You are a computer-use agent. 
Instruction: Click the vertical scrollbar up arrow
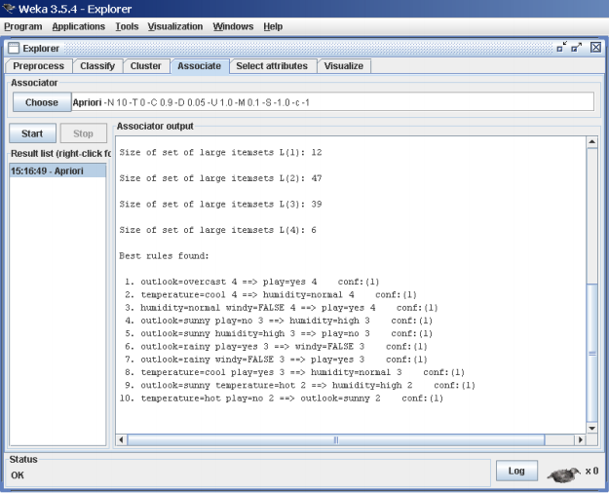591,142
